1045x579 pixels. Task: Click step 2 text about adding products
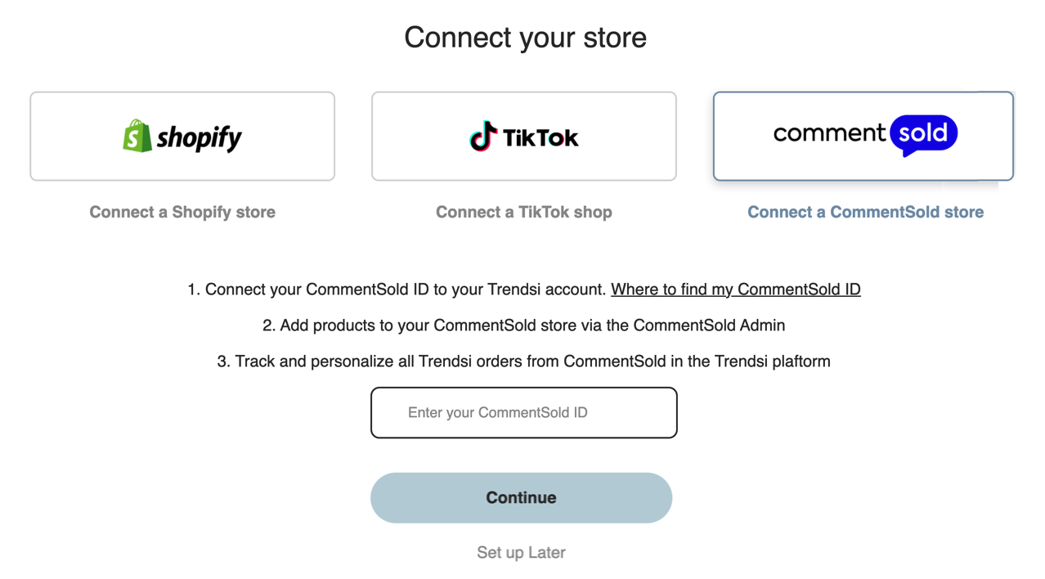click(x=523, y=325)
